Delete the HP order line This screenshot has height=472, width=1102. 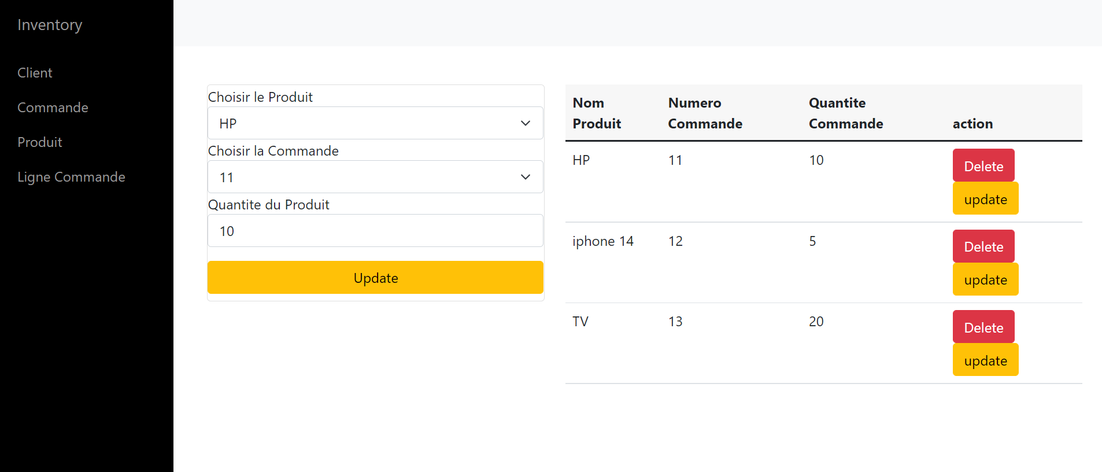pos(983,165)
